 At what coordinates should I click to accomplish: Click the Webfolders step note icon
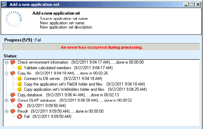pos(20,89)
